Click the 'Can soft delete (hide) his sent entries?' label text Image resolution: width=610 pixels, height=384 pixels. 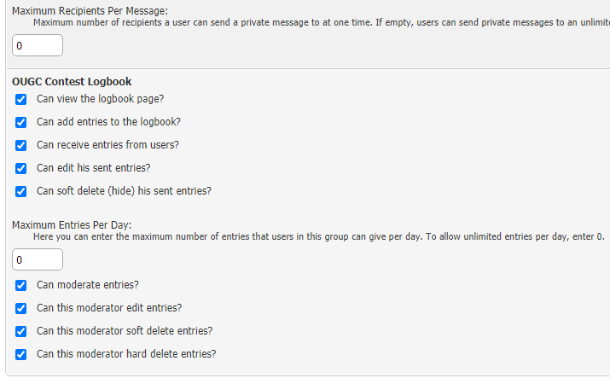pyautogui.click(x=124, y=191)
